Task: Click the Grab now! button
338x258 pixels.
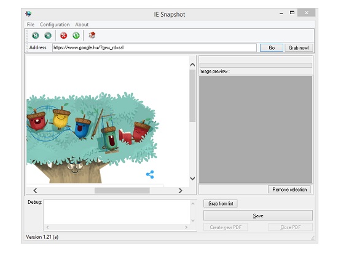Action: point(299,47)
